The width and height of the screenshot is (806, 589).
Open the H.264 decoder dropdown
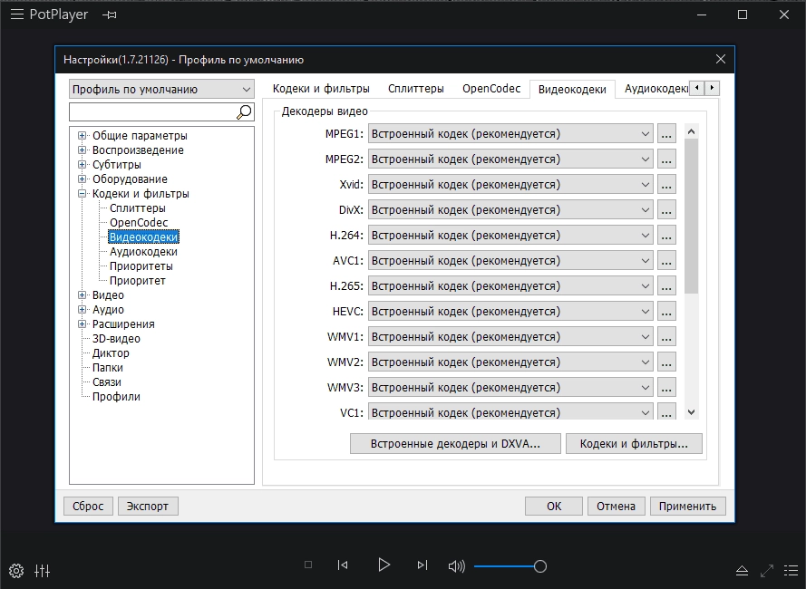[x=510, y=235]
